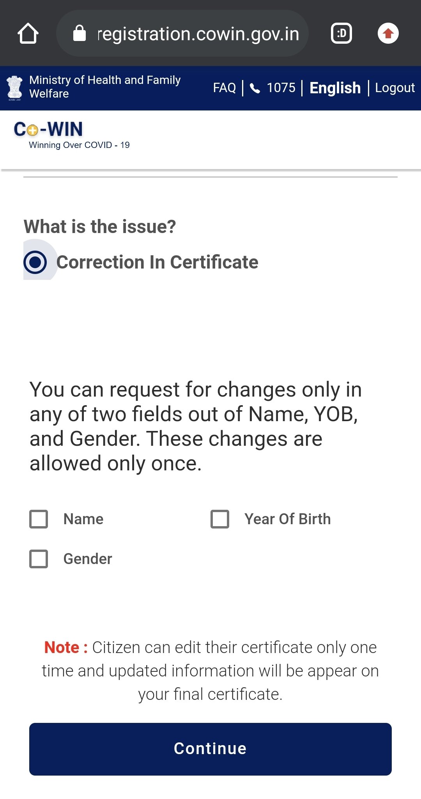Tap the phone helpline icon

click(255, 88)
